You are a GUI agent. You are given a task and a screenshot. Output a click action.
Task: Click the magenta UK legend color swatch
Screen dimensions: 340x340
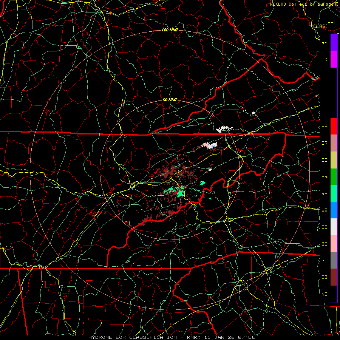coord(334,59)
